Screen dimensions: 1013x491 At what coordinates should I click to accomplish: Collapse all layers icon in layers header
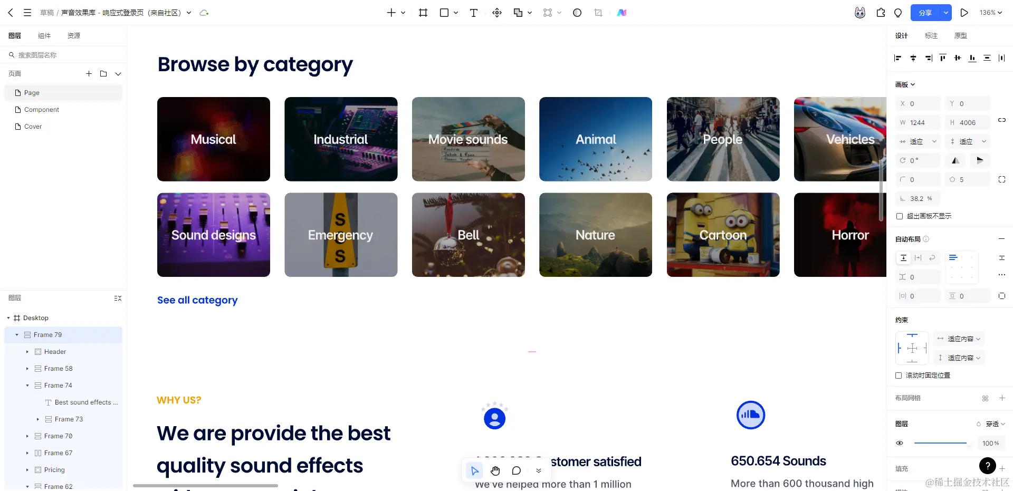(x=118, y=298)
